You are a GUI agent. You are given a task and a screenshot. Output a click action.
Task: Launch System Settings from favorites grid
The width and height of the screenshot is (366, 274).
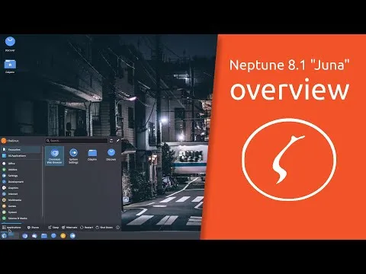(73, 156)
